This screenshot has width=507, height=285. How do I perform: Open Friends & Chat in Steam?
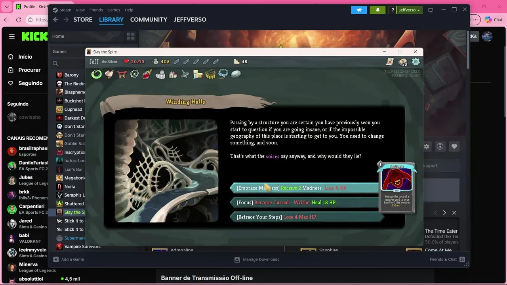point(447,259)
